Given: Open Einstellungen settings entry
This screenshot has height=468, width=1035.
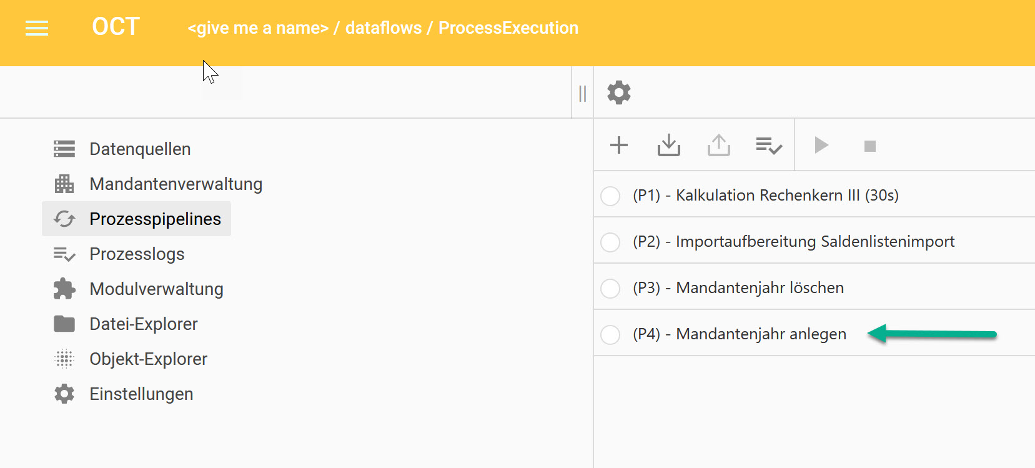Looking at the screenshot, I should coord(141,394).
